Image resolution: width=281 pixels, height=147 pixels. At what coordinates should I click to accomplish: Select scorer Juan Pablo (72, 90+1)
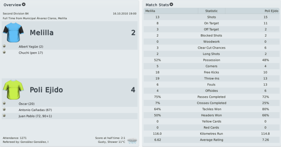point(35,116)
